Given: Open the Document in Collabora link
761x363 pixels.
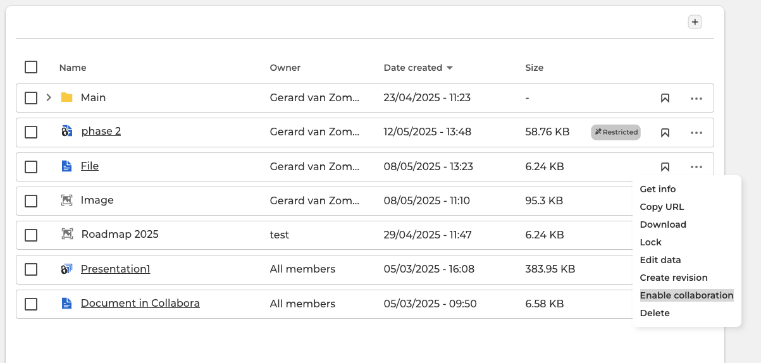Looking at the screenshot, I should pyautogui.click(x=140, y=303).
